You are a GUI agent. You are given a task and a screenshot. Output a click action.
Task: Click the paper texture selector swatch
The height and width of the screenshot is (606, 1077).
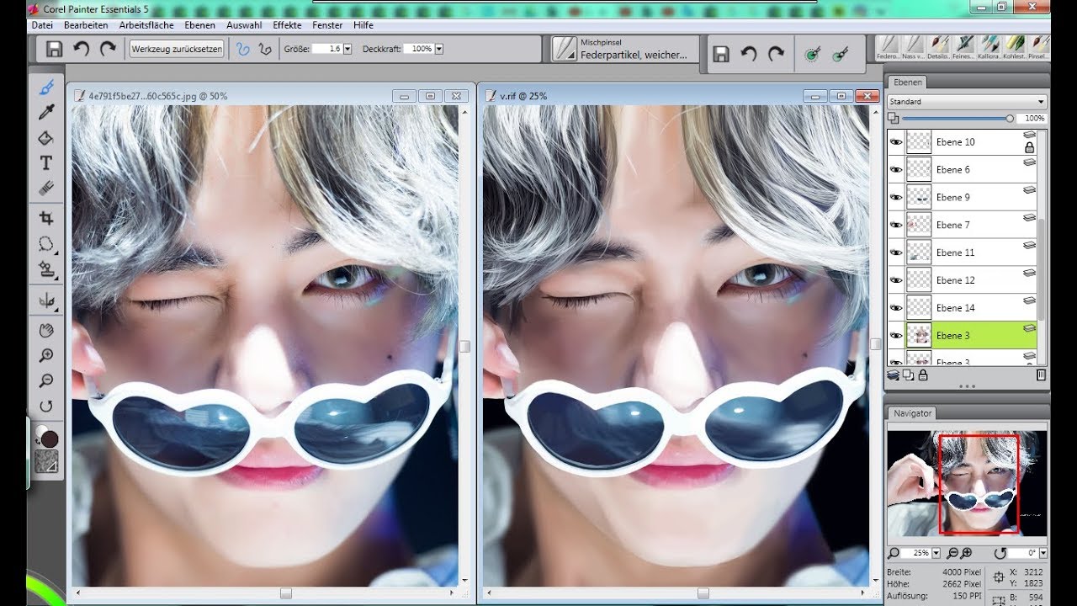click(x=46, y=461)
